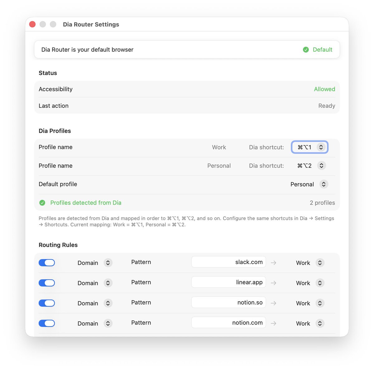Click the Default profile label
This screenshot has width=374, height=370.
pyautogui.click(x=58, y=184)
